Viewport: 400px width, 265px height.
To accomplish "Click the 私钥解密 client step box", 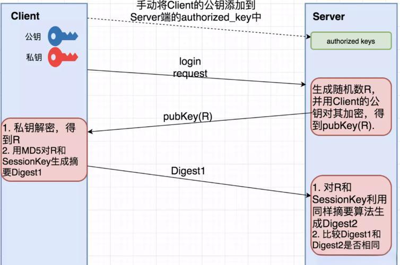I will tap(44, 149).
